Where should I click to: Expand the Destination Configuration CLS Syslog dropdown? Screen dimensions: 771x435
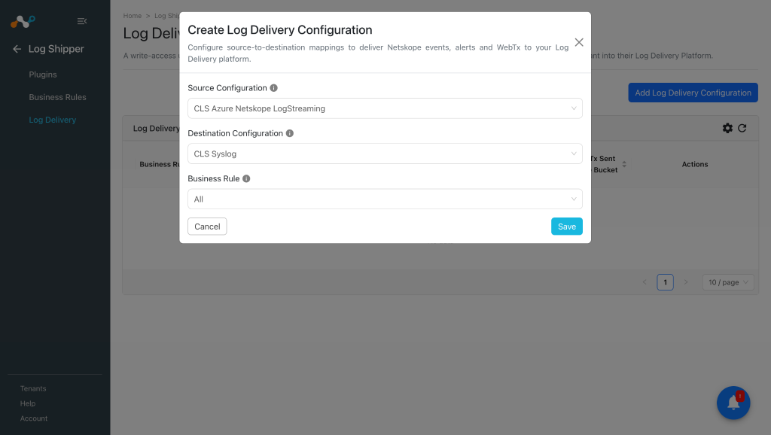tap(385, 154)
